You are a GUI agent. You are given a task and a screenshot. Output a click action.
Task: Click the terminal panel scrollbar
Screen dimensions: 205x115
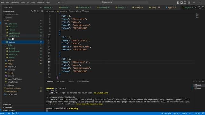pos(192,88)
